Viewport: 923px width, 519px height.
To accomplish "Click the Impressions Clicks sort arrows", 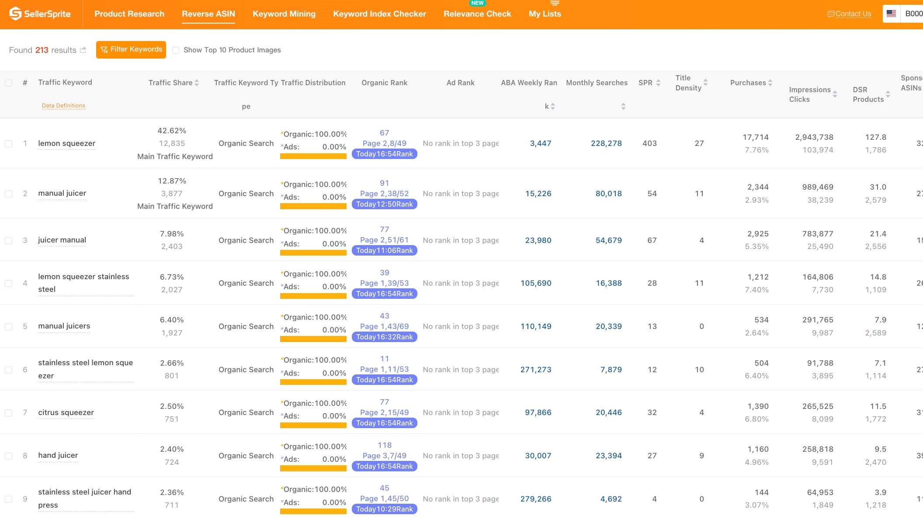I will 834,94.
